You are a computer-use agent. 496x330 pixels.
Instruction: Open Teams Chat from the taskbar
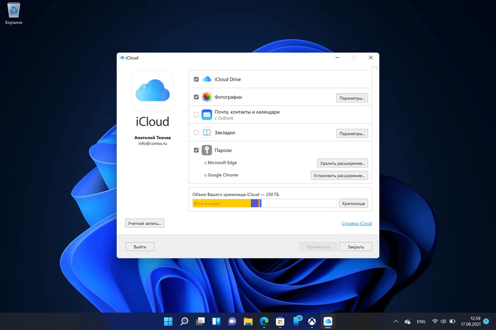click(x=232, y=321)
